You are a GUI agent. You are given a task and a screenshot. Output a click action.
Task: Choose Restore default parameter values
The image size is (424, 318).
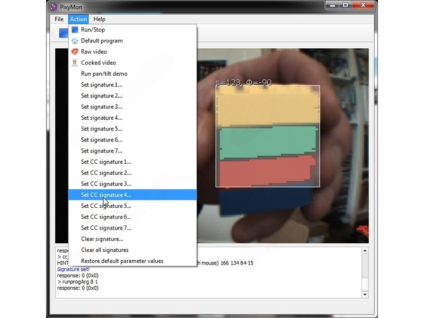click(x=122, y=261)
